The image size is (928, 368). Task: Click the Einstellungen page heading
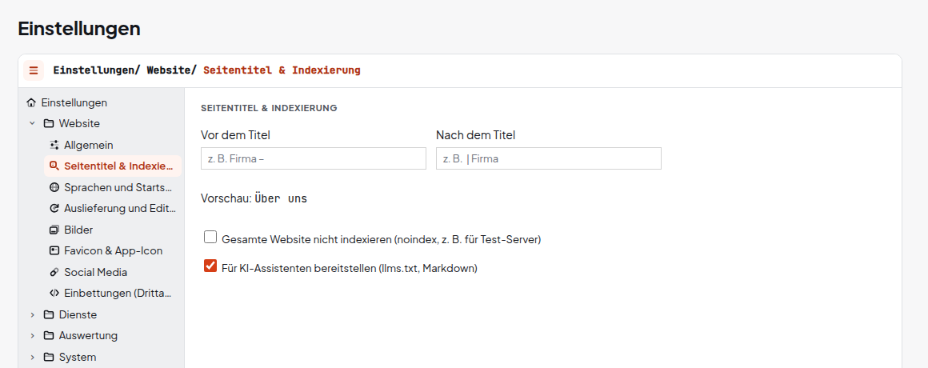tap(79, 28)
